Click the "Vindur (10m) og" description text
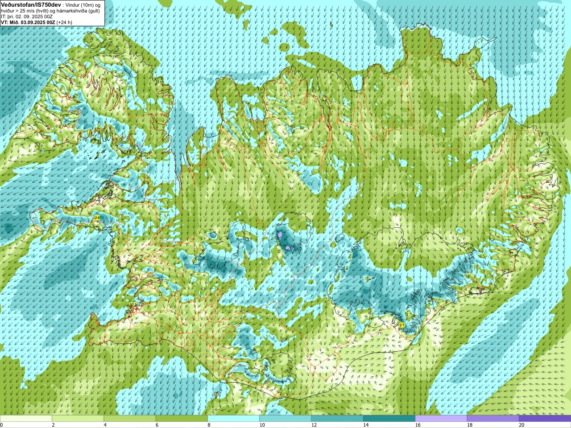This screenshot has width=571, height=428. click(83, 4)
